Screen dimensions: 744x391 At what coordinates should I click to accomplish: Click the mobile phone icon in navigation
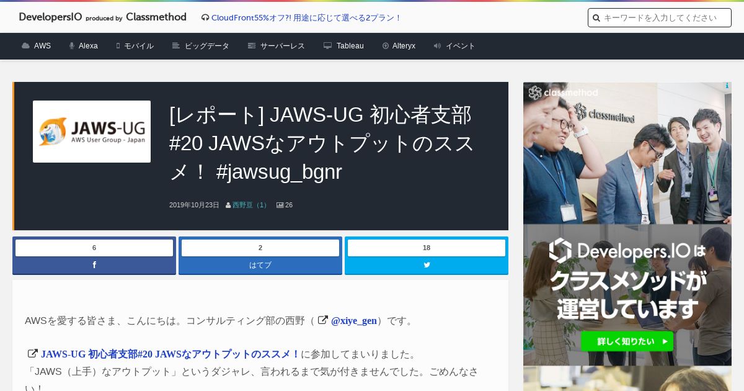(x=118, y=46)
